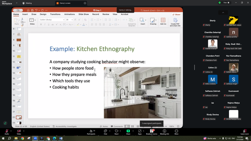251x141 pixels.
Task: Turn on Zoom Video camera
Action: 19,132
